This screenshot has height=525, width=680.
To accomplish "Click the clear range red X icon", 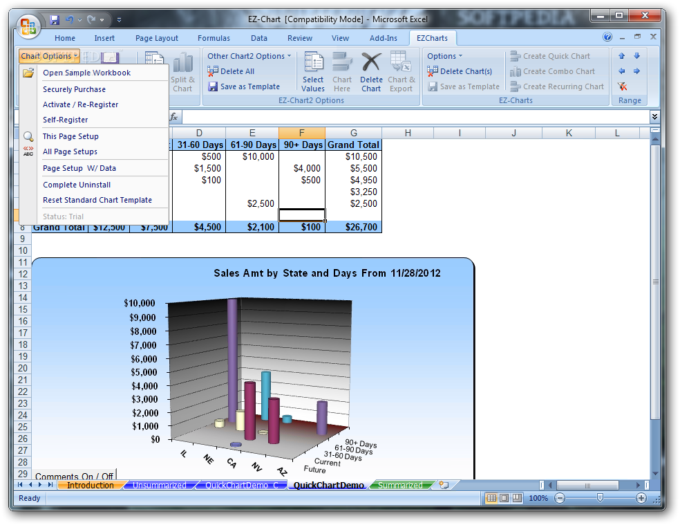I will point(623,86).
